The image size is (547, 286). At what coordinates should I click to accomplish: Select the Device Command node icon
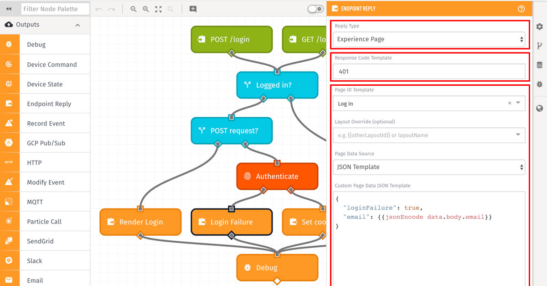tap(9, 64)
